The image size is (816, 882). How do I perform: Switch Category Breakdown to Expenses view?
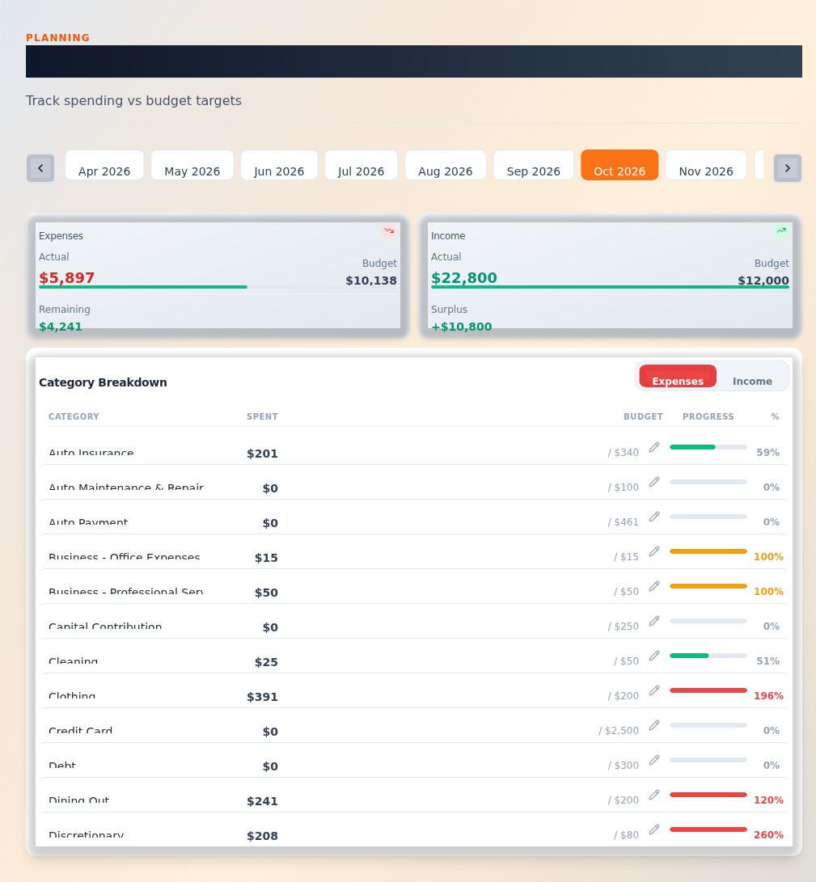(678, 376)
